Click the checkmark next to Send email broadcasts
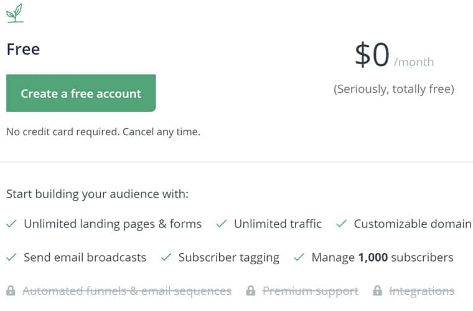This screenshot has height=311, width=473. [x=11, y=257]
